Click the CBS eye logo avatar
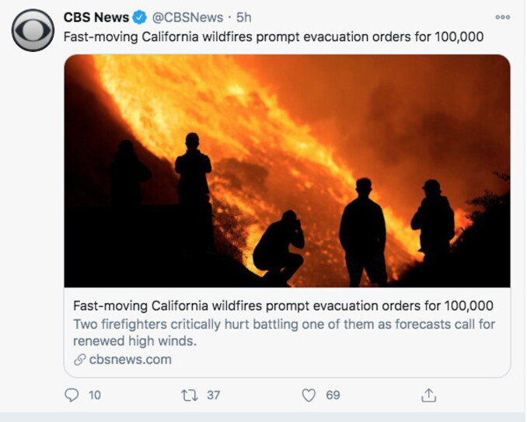 coord(33,30)
